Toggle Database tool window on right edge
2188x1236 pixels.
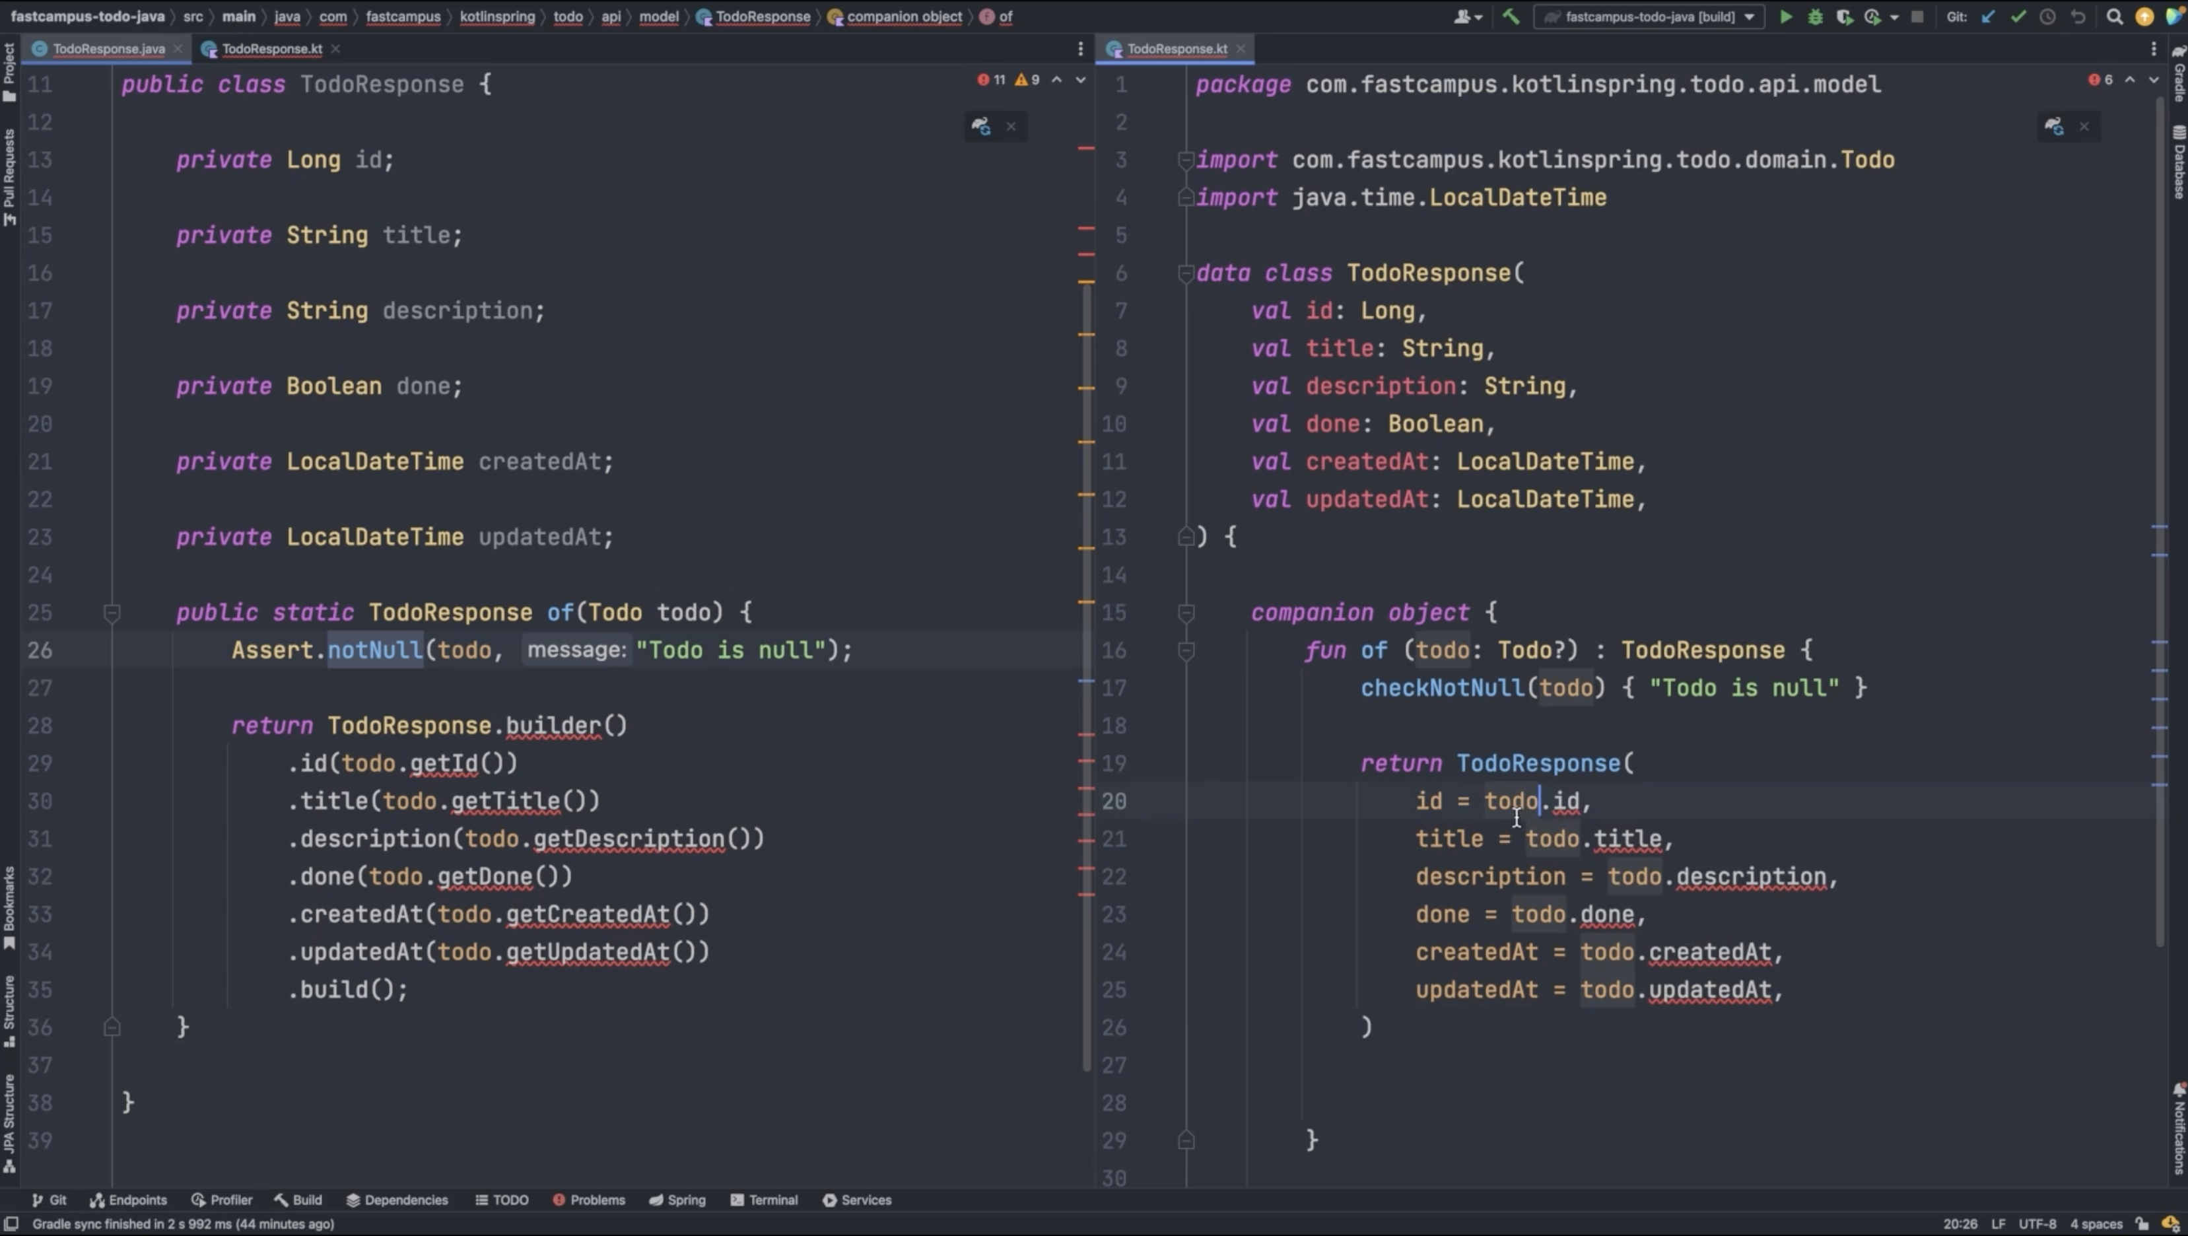(x=2179, y=162)
